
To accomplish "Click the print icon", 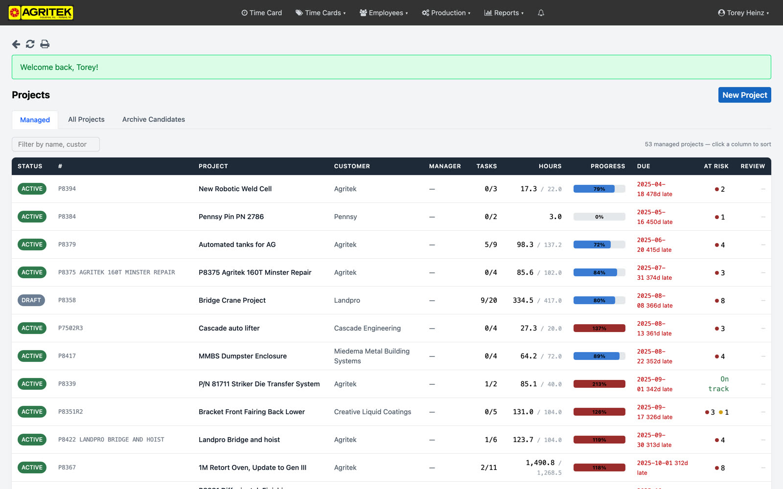I will pyautogui.click(x=45, y=44).
